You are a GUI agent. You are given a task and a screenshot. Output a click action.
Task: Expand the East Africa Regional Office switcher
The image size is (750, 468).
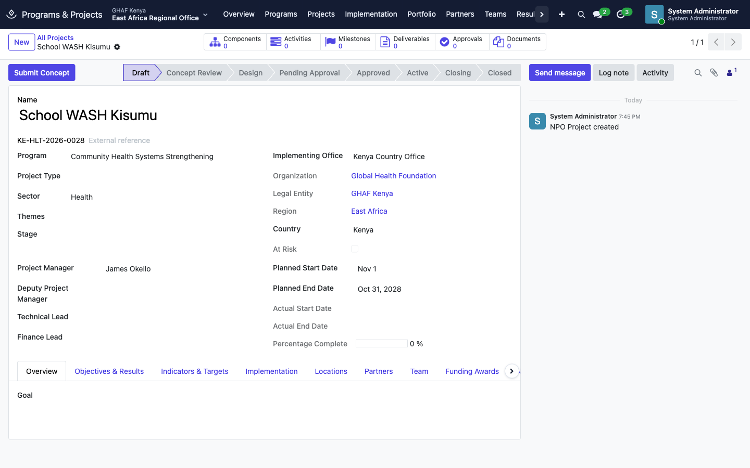[160, 14]
